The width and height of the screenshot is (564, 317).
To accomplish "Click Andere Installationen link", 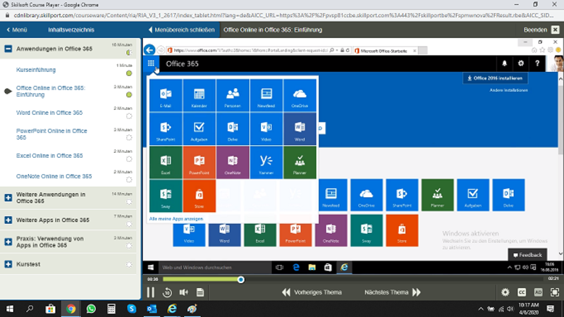I will (x=508, y=90).
